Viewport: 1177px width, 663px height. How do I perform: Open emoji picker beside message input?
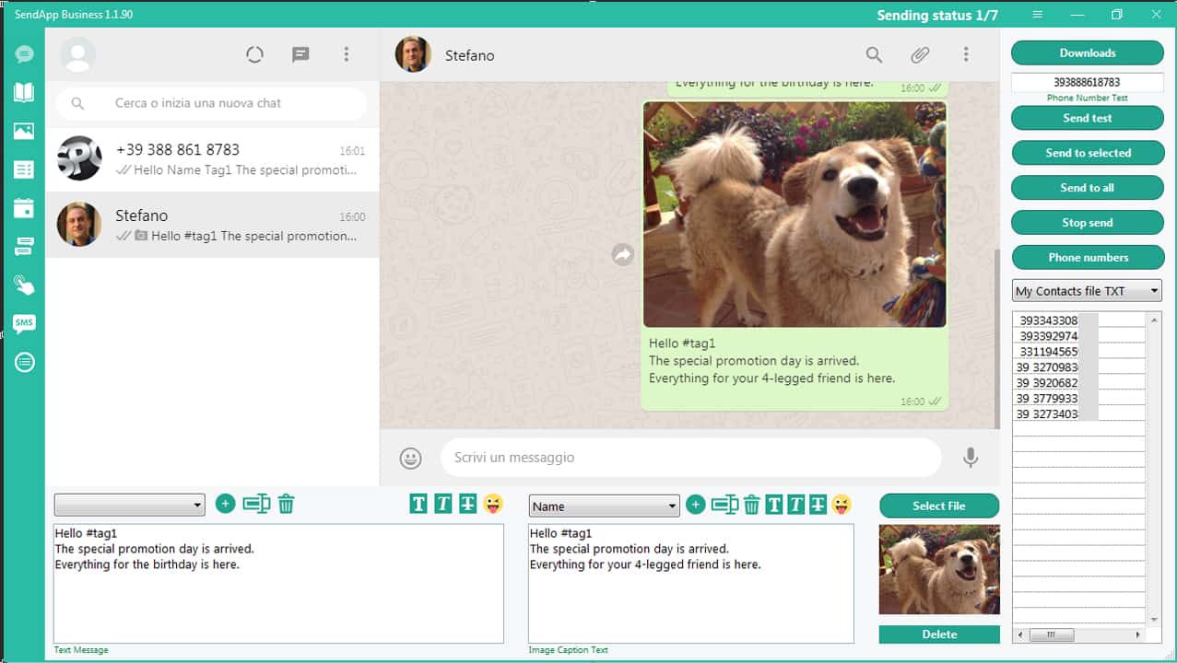click(410, 458)
